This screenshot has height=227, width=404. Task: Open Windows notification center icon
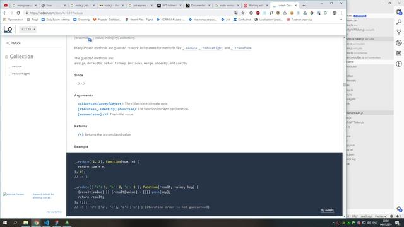point(397,223)
